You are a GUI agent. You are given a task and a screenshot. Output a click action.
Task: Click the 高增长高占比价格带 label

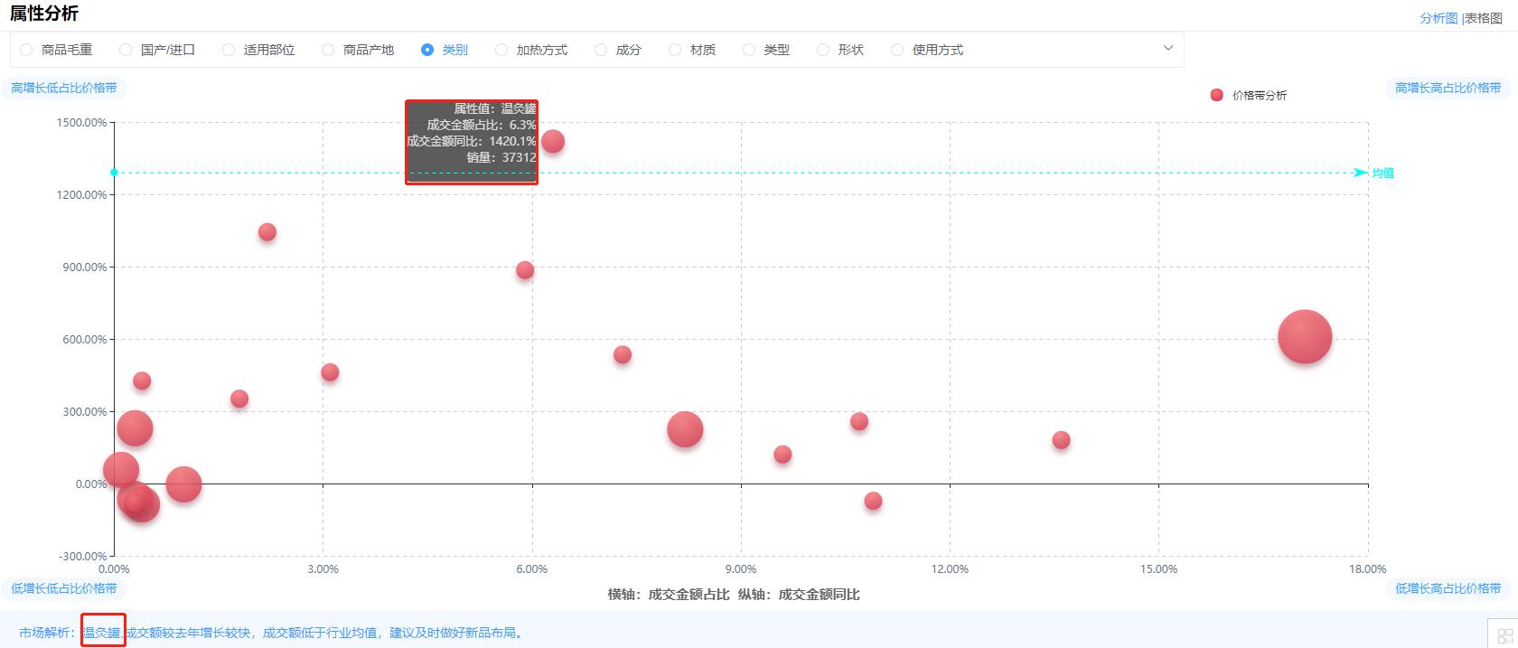(x=1448, y=88)
